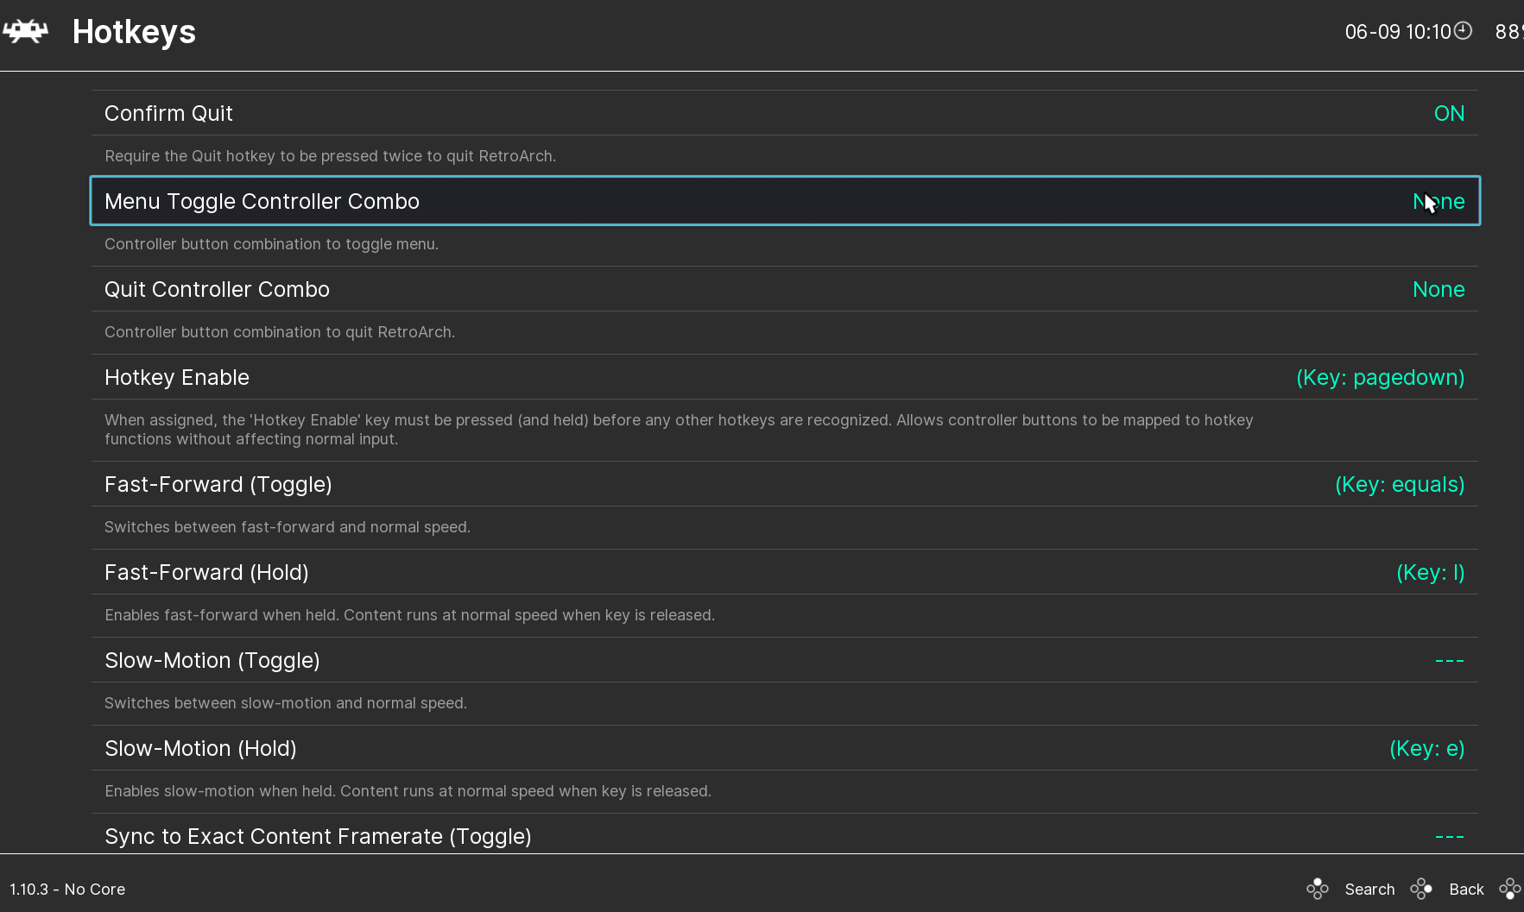Click the gamepad icon left of Back
This screenshot has height=912, width=1524.
tap(1420, 889)
